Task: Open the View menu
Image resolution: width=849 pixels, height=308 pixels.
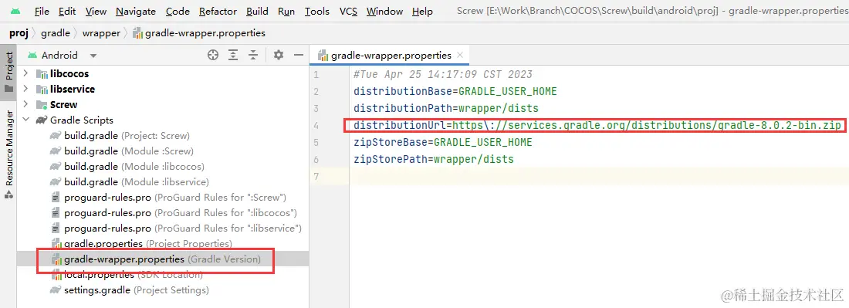Action: pos(96,11)
